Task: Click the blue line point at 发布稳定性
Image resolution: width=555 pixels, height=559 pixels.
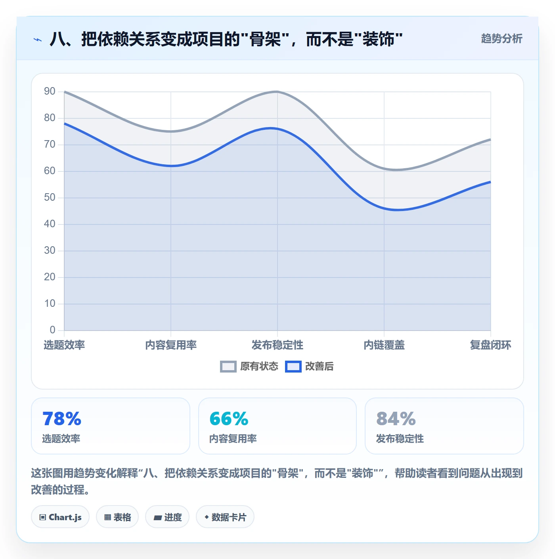Action: [x=277, y=129]
